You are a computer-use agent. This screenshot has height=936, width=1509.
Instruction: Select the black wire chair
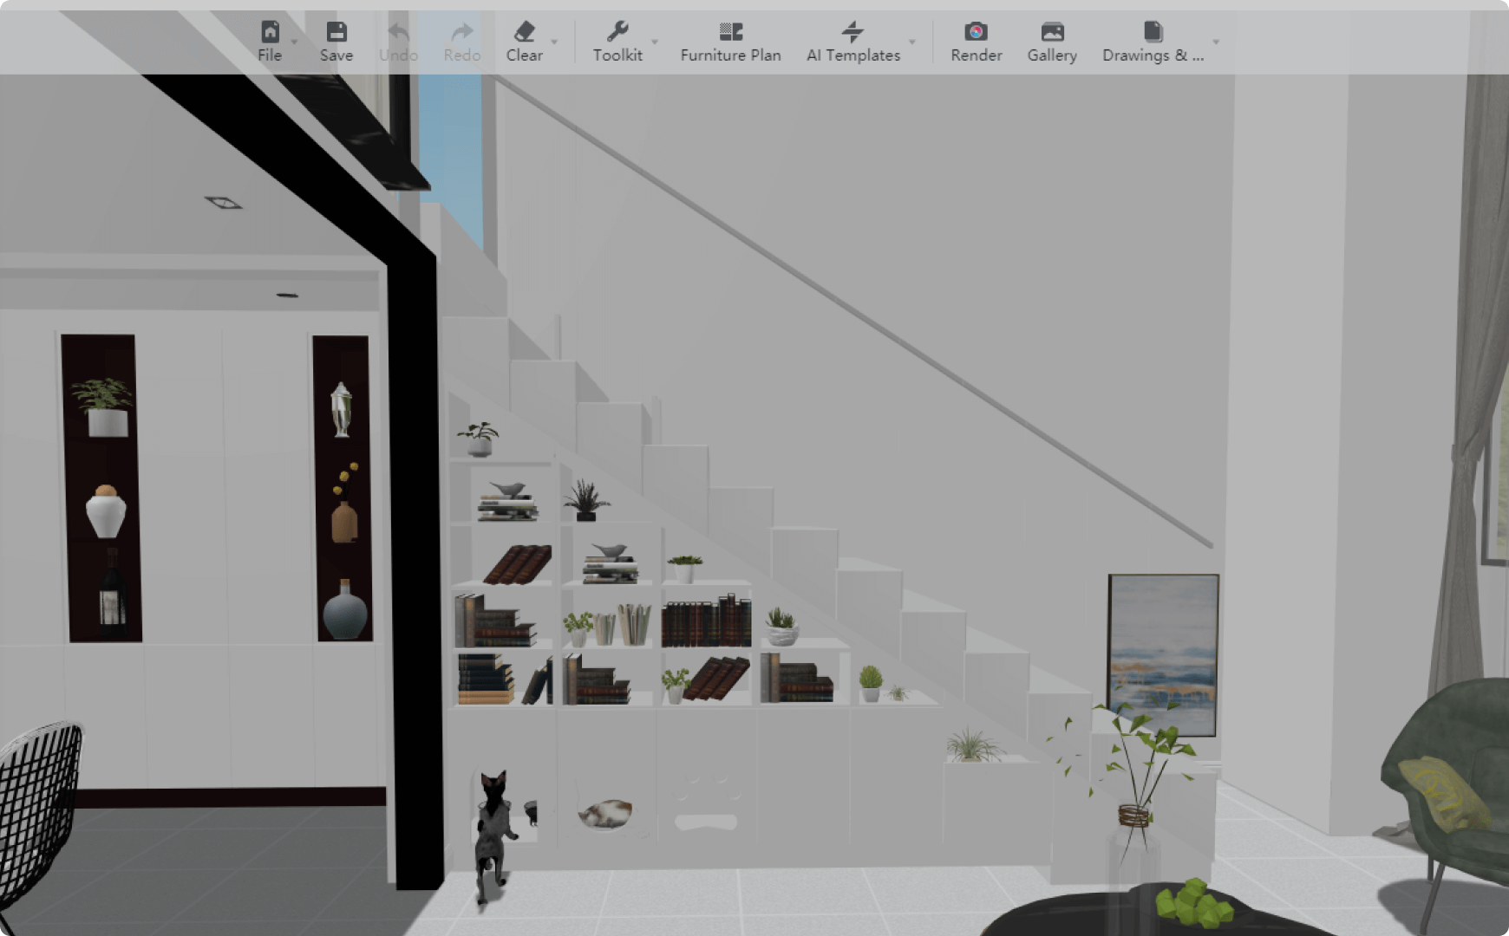(35, 806)
